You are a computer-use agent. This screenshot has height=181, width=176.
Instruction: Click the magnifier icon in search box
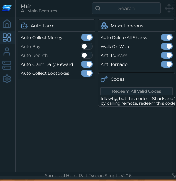point(98,8)
